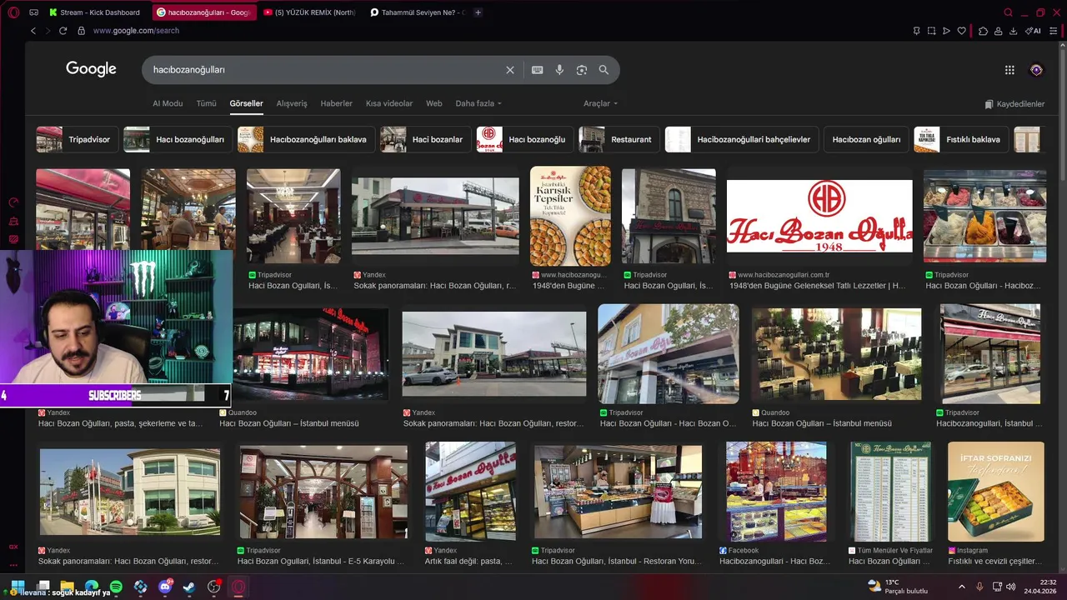Open the Opera AI assistant button
1067x600 pixels.
(x=1034, y=31)
